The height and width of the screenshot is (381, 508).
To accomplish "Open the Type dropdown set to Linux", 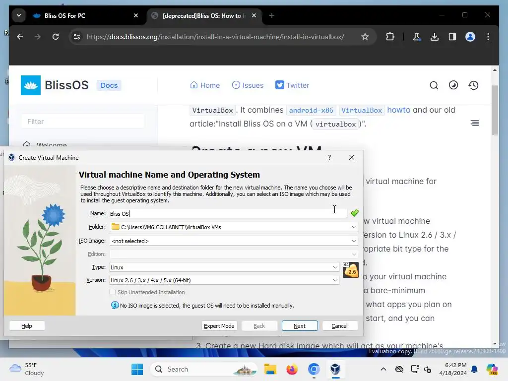I will click(224, 267).
